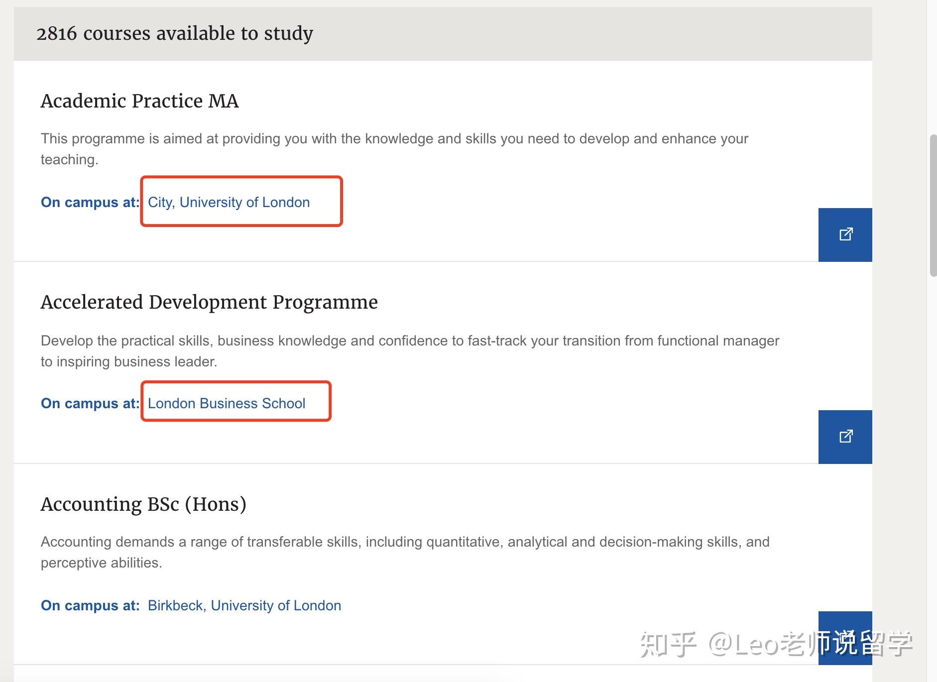Click 'On campus at:' label under Academic Practice MA

tap(90, 202)
